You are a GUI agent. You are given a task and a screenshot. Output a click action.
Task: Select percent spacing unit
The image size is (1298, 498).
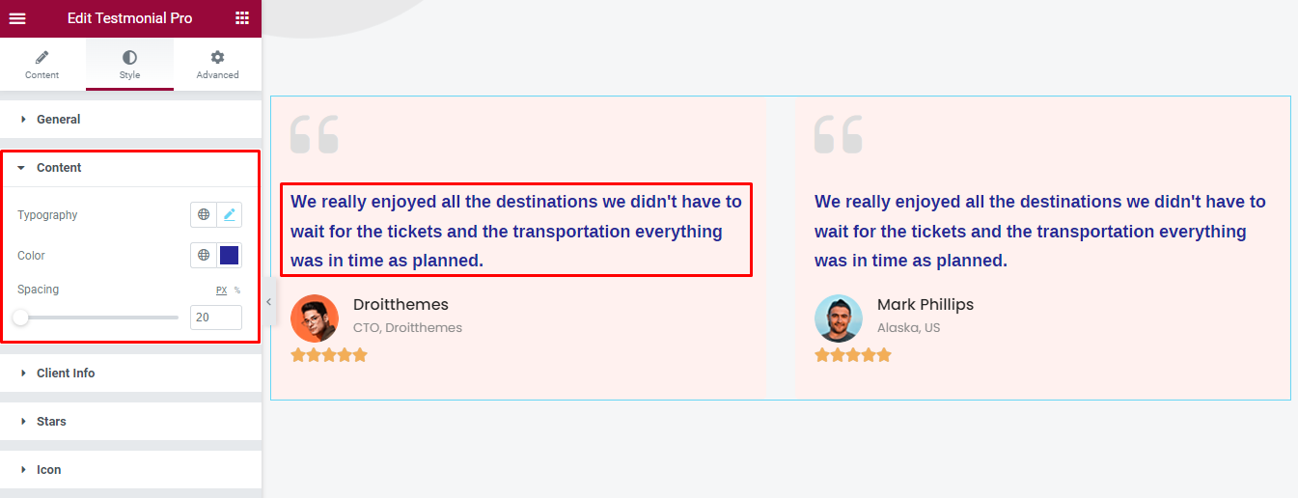click(x=237, y=290)
